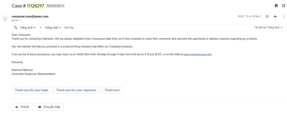
Task: Pick the "Thank you!" smart reply
Action: (112, 90)
